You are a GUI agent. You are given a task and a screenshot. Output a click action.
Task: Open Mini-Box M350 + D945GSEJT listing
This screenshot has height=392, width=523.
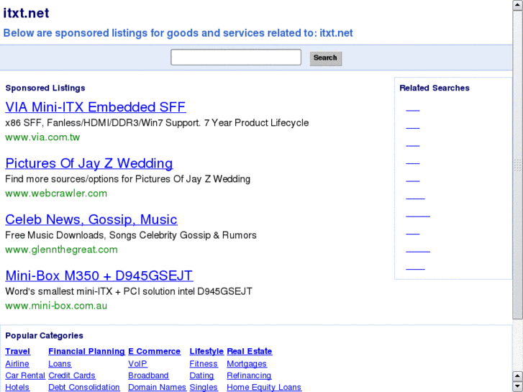tap(99, 275)
